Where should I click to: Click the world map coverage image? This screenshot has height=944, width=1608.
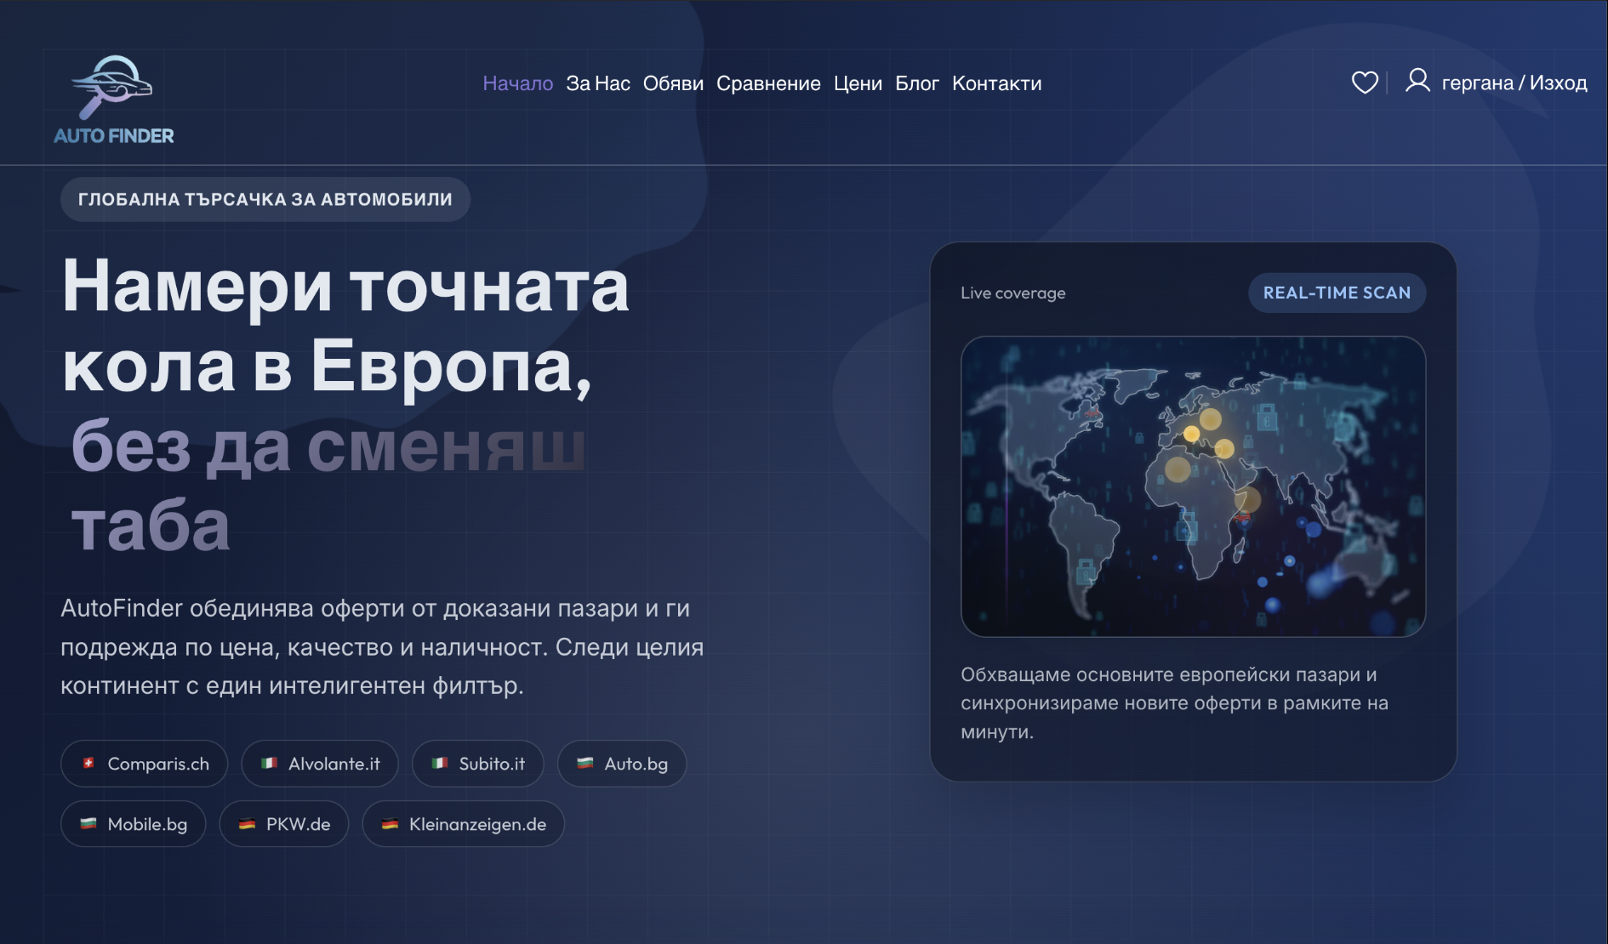pos(1193,486)
